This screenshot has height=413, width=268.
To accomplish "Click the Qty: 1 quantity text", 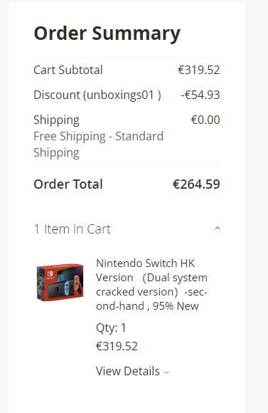I will point(111,328).
